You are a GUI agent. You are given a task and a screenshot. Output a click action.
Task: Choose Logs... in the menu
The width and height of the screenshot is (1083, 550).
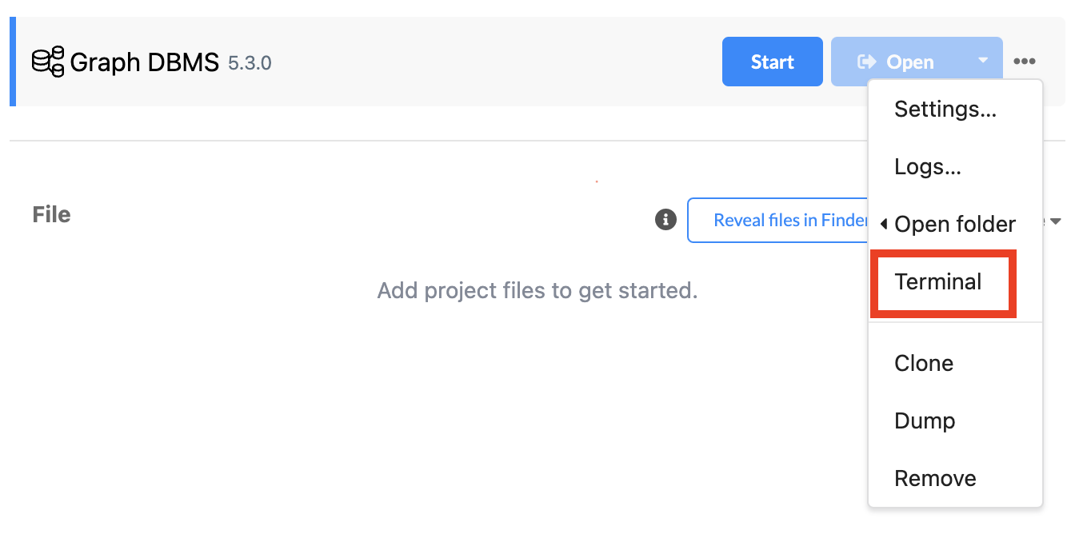point(927,166)
